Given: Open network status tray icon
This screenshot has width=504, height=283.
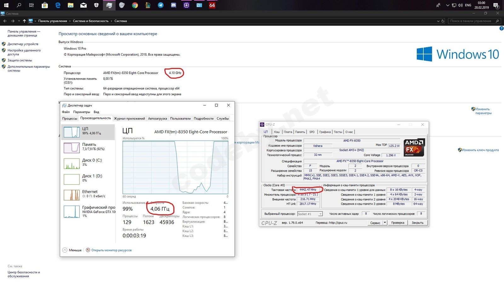Looking at the screenshot, I should coord(454,5).
